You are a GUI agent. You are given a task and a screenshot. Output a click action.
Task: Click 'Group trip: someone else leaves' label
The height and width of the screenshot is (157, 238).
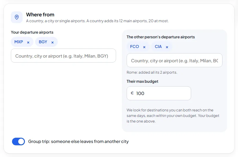78,142
